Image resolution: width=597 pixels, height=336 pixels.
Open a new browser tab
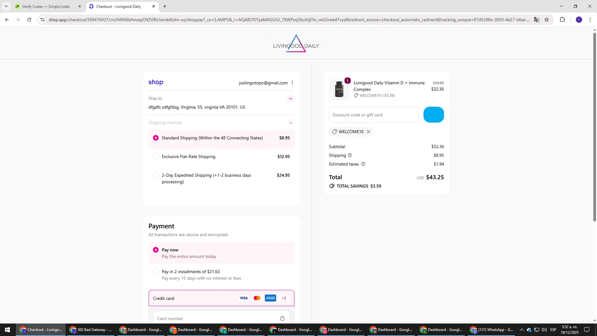click(x=165, y=6)
